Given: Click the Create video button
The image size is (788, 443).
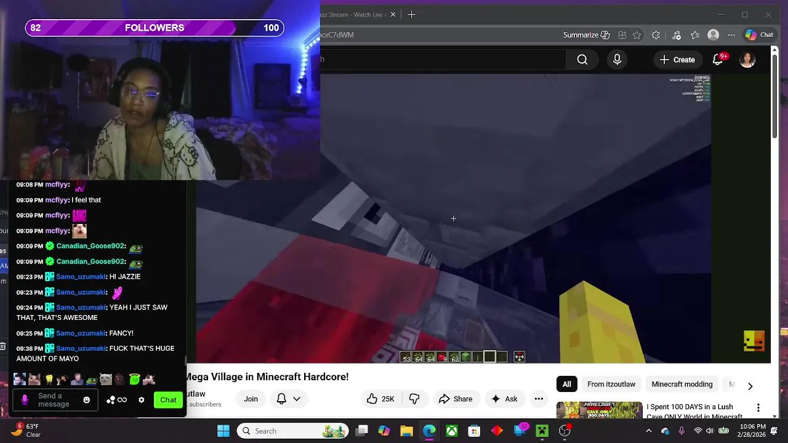Looking at the screenshot, I should click(x=677, y=60).
